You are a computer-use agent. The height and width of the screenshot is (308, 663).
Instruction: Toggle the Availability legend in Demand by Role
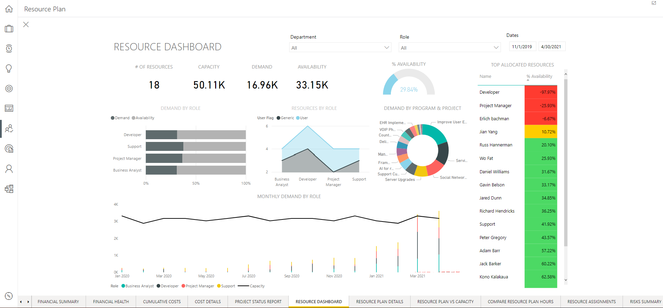pyautogui.click(x=143, y=118)
